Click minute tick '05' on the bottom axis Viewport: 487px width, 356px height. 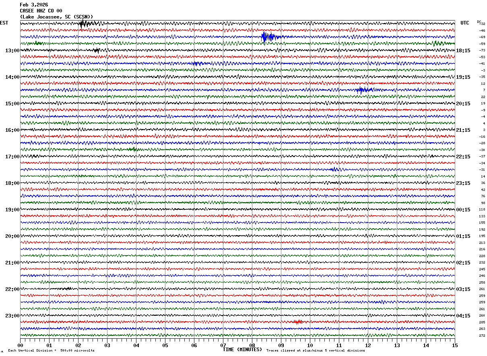(x=165, y=345)
